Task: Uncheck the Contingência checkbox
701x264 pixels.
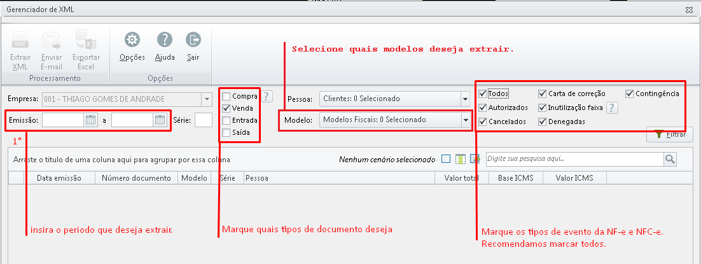Action: (x=630, y=94)
